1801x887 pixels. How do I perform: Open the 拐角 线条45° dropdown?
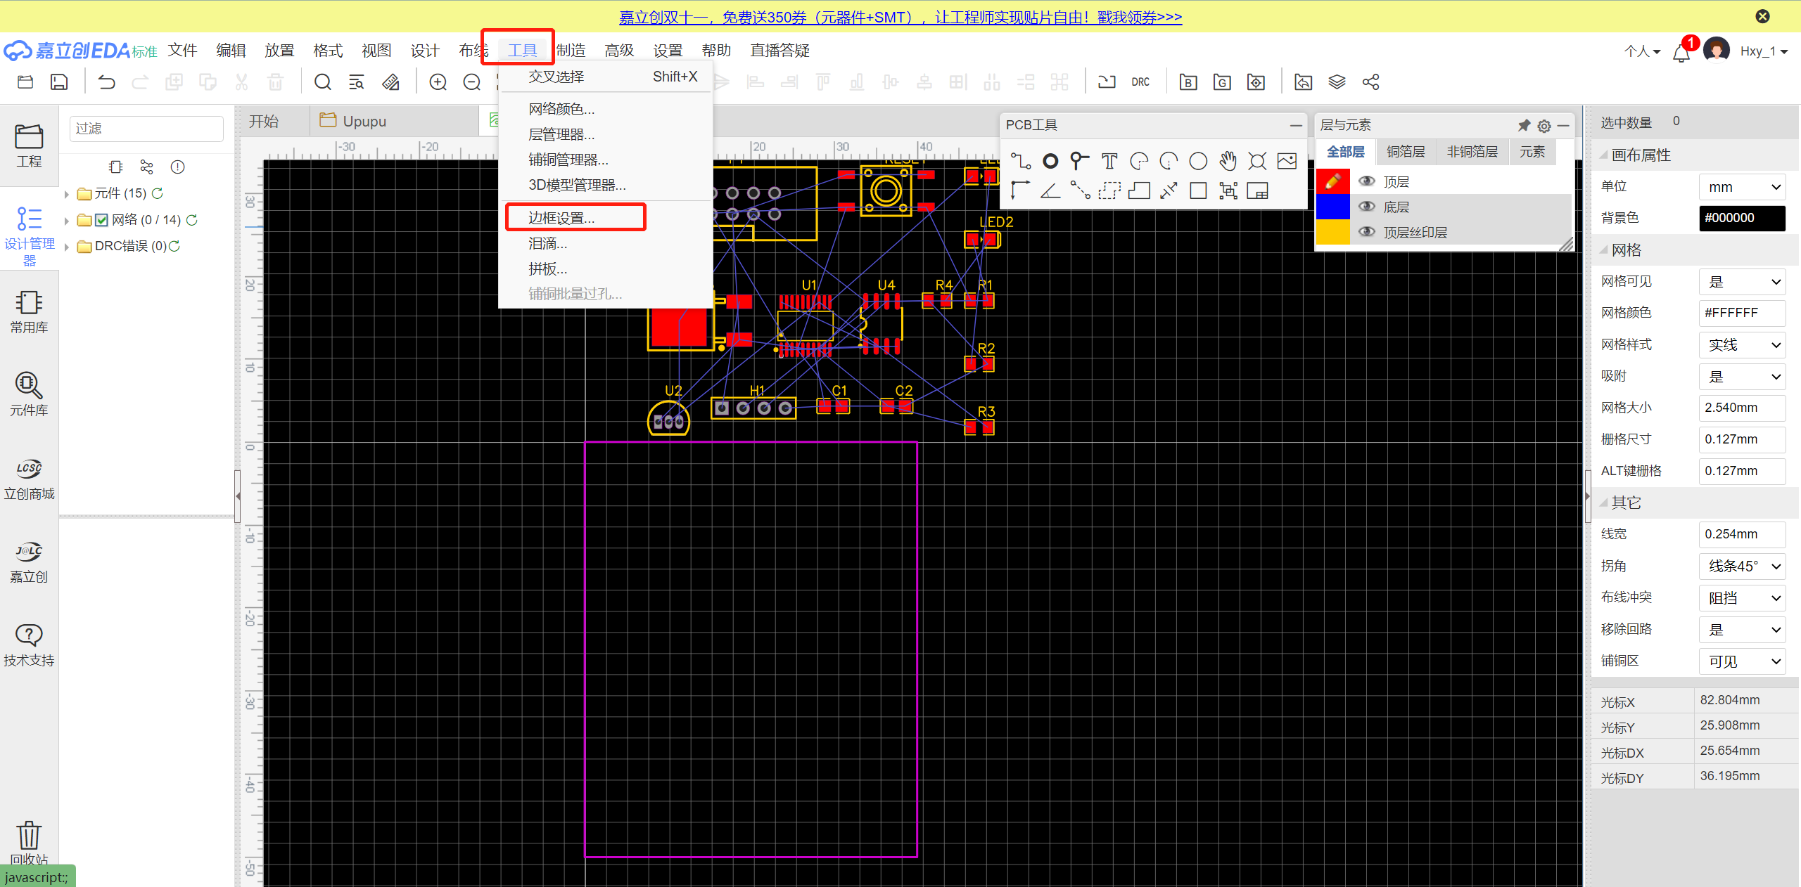[x=1742, y=566]
